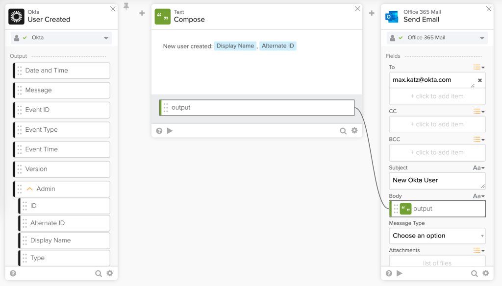Open settings gear on the Compose card

pyautogui.click(x=354, y=131)
